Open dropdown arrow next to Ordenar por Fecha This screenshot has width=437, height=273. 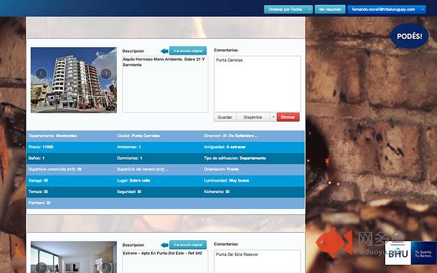tap(309, 10)
